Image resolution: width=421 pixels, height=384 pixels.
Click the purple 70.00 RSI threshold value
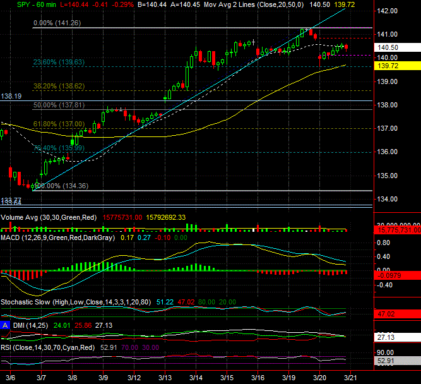tap(129, 347)
